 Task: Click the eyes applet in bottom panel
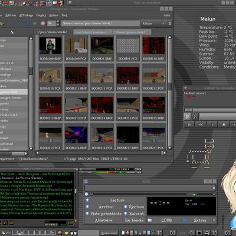[74, 233]
